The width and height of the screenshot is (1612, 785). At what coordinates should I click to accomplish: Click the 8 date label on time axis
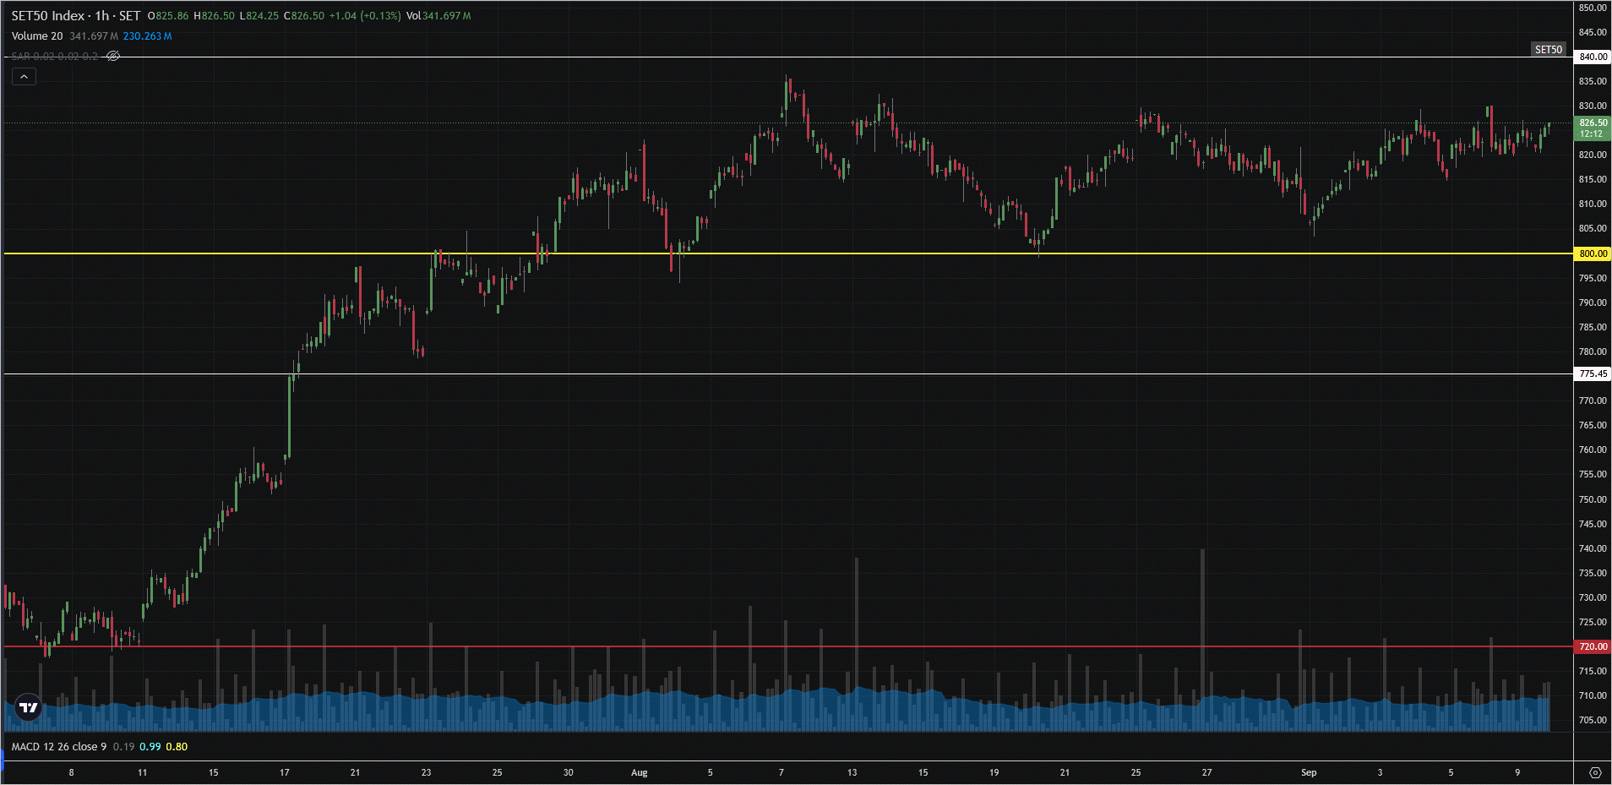coord(71,772)
